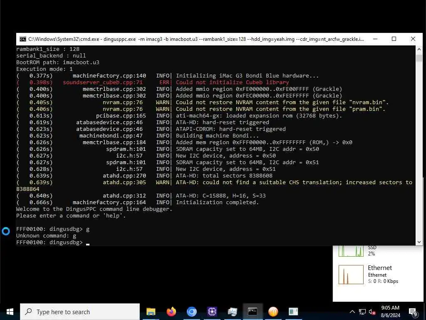This screenshot has width=426, height=320.
Task: Click the taskbar search box
Action: click(x=80, y=312)
